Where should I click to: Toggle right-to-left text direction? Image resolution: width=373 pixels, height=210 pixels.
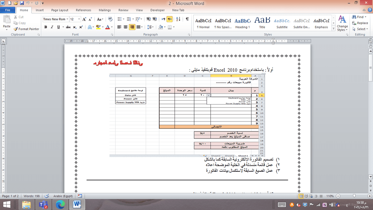click(x=170, y=19)
